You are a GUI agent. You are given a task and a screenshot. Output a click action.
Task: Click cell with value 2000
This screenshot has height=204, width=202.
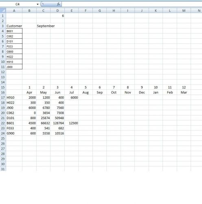pyautogui.click(x=29, y=98)
